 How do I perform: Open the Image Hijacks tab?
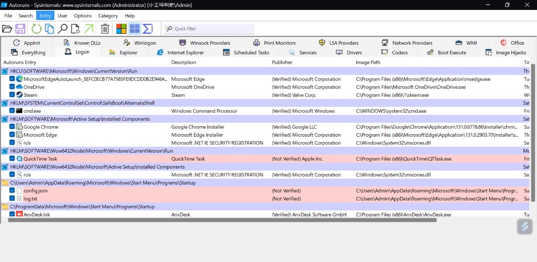[506, 52]
